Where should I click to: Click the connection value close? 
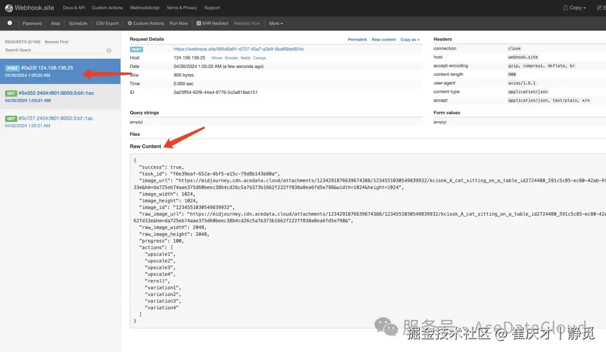click(514, 48)
